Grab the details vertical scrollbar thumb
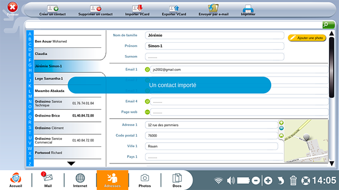This screenshot has height=190, width=339. 331,67
